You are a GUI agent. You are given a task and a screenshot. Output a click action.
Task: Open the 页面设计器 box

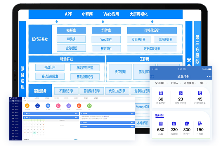139,39
